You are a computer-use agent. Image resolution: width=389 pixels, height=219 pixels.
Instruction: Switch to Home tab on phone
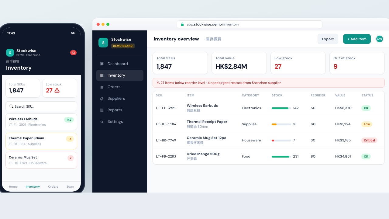point(13,186)
